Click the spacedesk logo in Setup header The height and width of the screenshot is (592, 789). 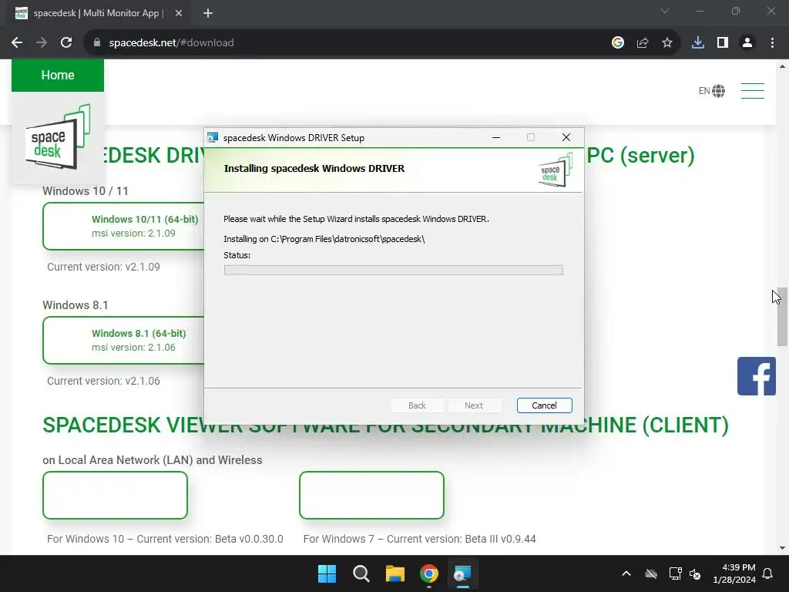(556, 170)
